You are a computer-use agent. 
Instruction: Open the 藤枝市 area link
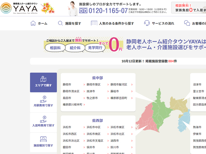tap(115, 91)
